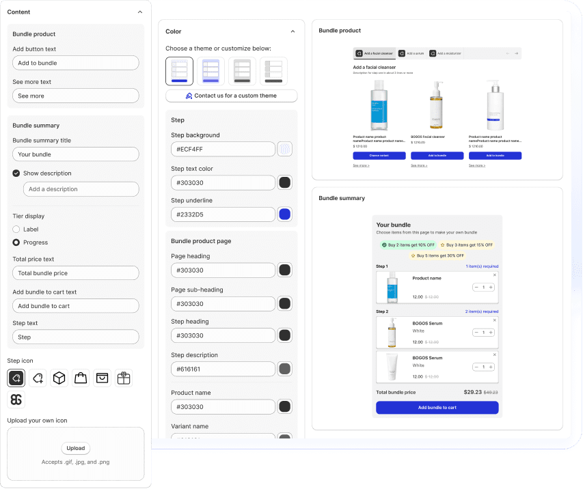The width and height of the screenshot is (583, 489).
Task: Pick the gift box step icon
Action: [123, 378]
